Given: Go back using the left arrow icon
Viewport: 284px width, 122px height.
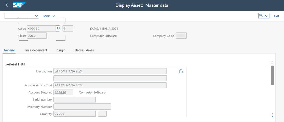Looking at the screenshot, I should 7,5.
